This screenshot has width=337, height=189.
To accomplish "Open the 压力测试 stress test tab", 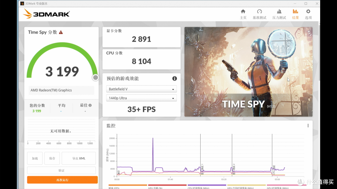I will click(279, 14).
